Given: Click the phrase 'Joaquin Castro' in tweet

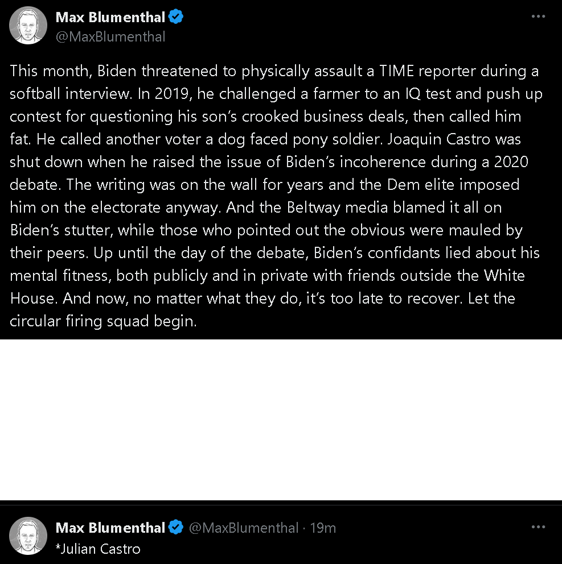Looking at the screenshot, I should (439, 139).
